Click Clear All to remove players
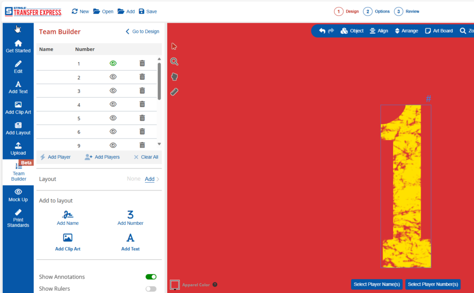474x293 pixels. coord(146,157)
